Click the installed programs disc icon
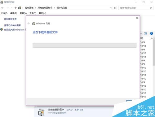Screen dimensions: 155x117 (x=41, y=112)
